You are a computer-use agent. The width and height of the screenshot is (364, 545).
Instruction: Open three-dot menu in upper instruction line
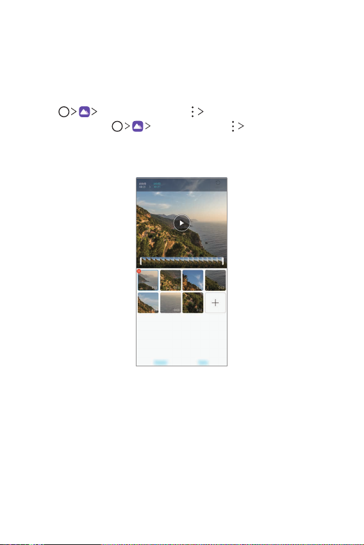point(192,111)
